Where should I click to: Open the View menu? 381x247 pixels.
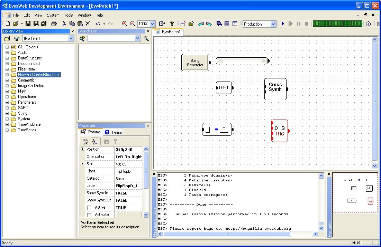38,15
